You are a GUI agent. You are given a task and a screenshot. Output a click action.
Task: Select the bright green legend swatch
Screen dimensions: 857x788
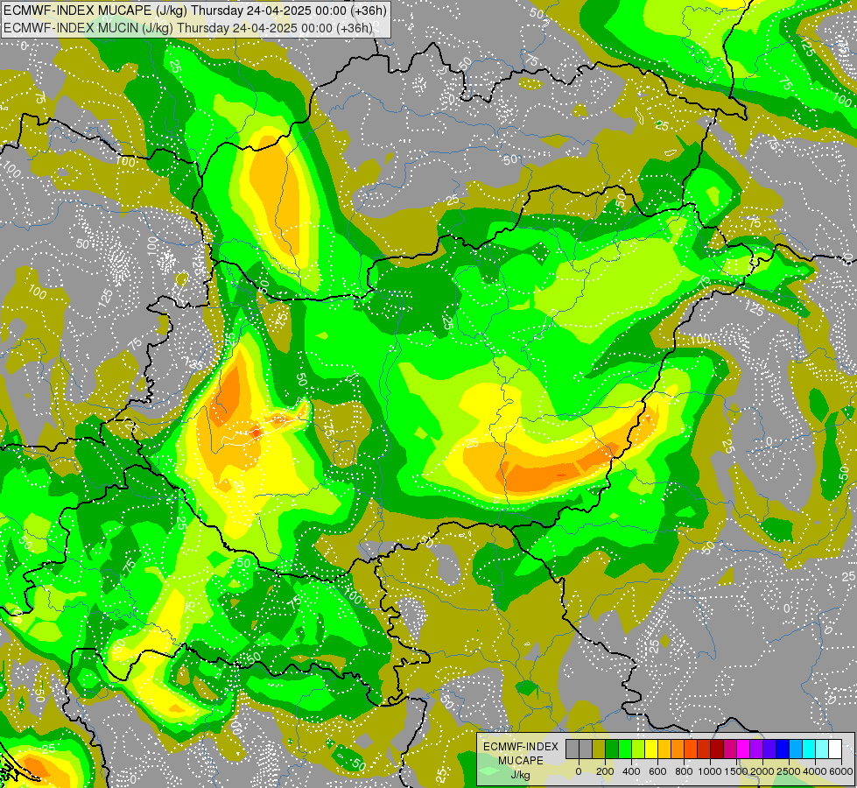point(625,749)
